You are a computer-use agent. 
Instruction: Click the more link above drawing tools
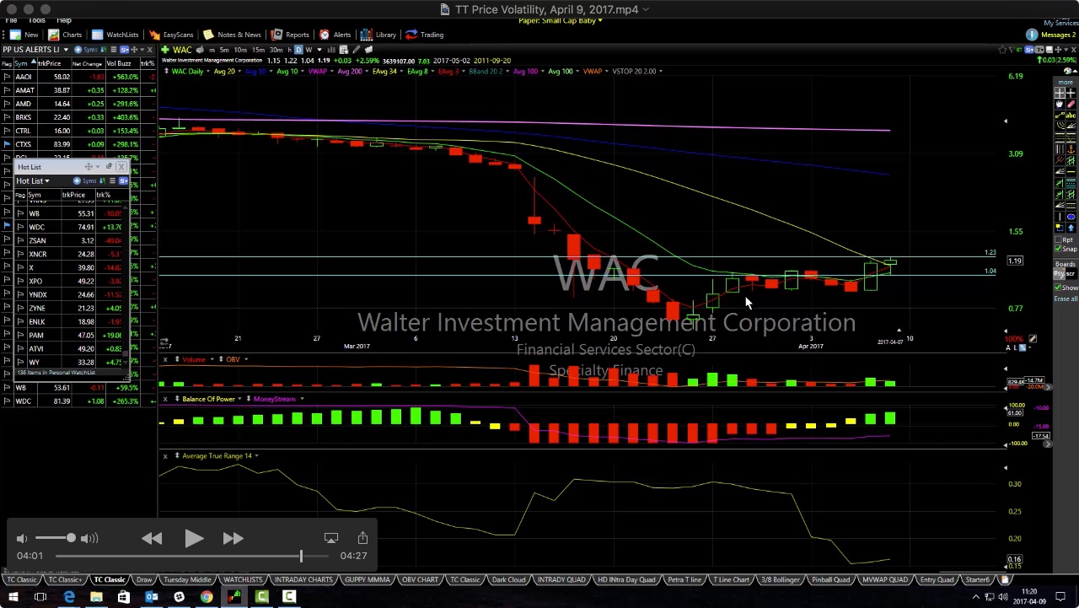tap(1065, 82)
